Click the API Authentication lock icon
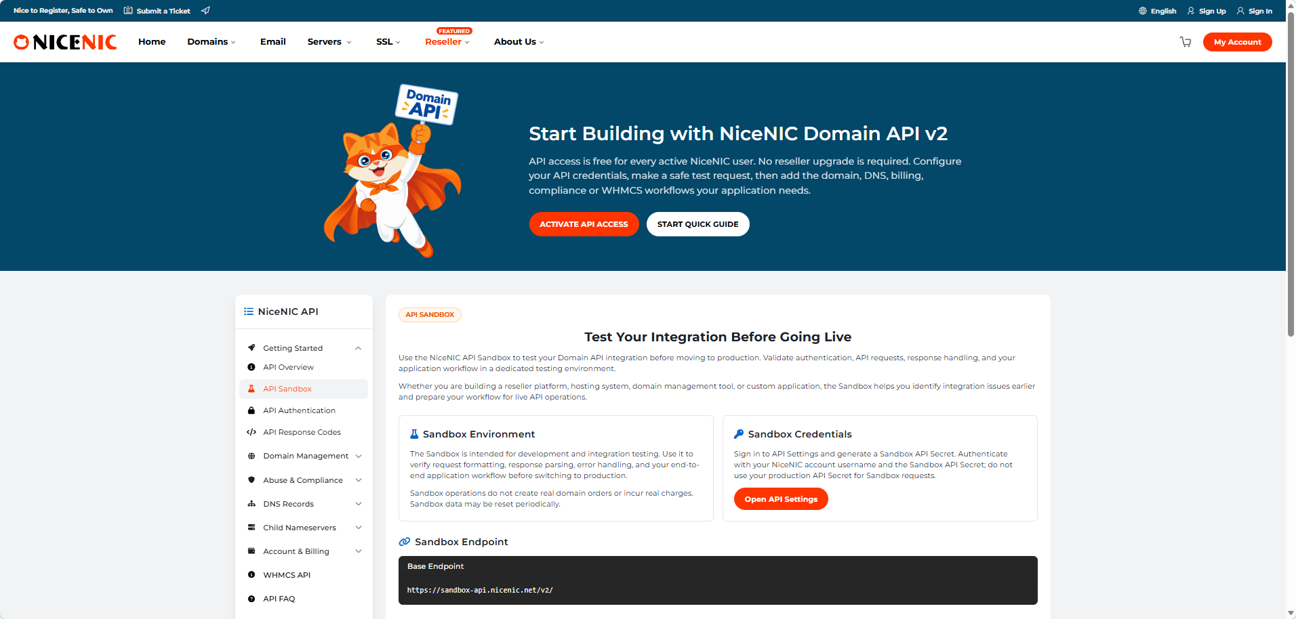This screenshot has height=619, width=1296. (x=251, y=410)
